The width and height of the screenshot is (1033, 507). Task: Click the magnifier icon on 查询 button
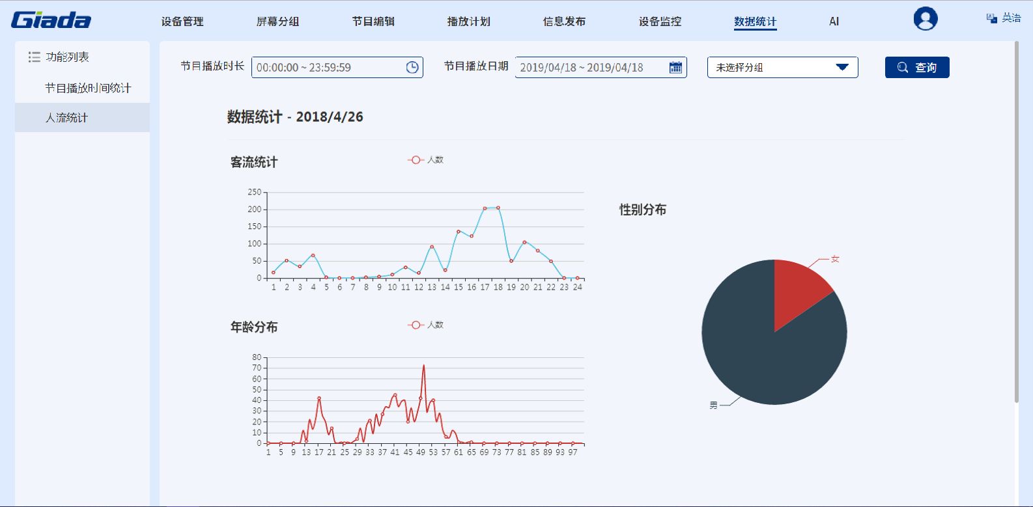tap(903, 68)
